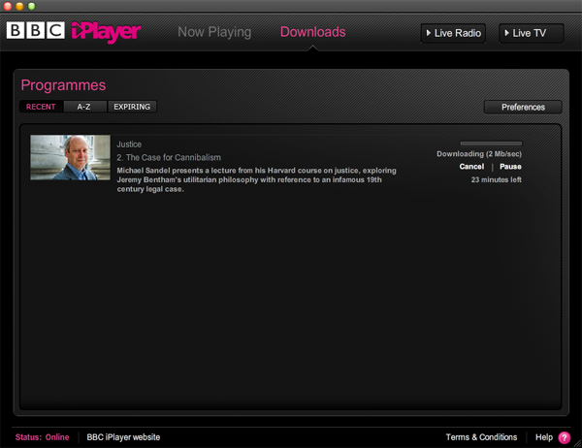Open Live Radio
This screenshot has width=582, height=448.
(x=453, y=33)
